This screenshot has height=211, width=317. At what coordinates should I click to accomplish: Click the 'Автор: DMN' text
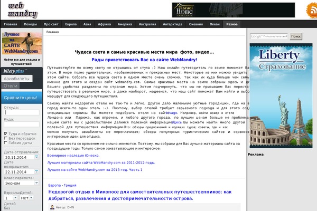65,207
